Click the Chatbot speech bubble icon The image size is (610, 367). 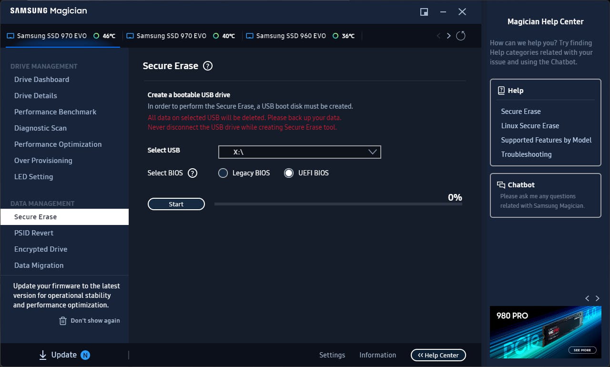click(x=501, y=185)
